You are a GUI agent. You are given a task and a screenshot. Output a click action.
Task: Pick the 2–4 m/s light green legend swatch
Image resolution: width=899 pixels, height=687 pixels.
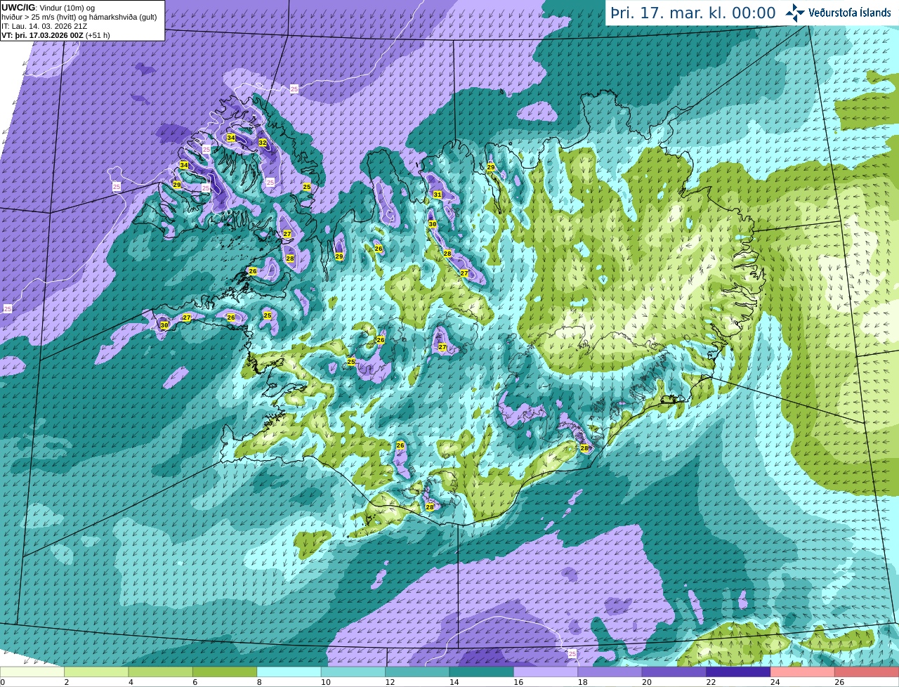96,672
